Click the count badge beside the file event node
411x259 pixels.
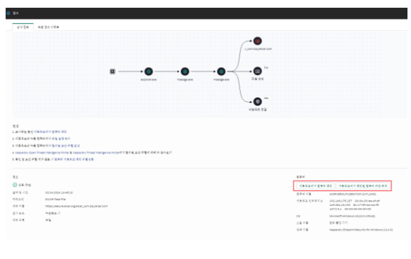tap(266, 67)
